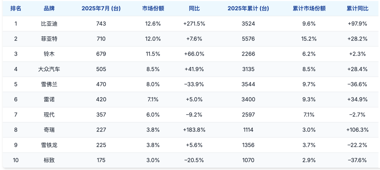Select the 标致 brand cell
This screenshot has height=170, width=380.
(49, 160)
